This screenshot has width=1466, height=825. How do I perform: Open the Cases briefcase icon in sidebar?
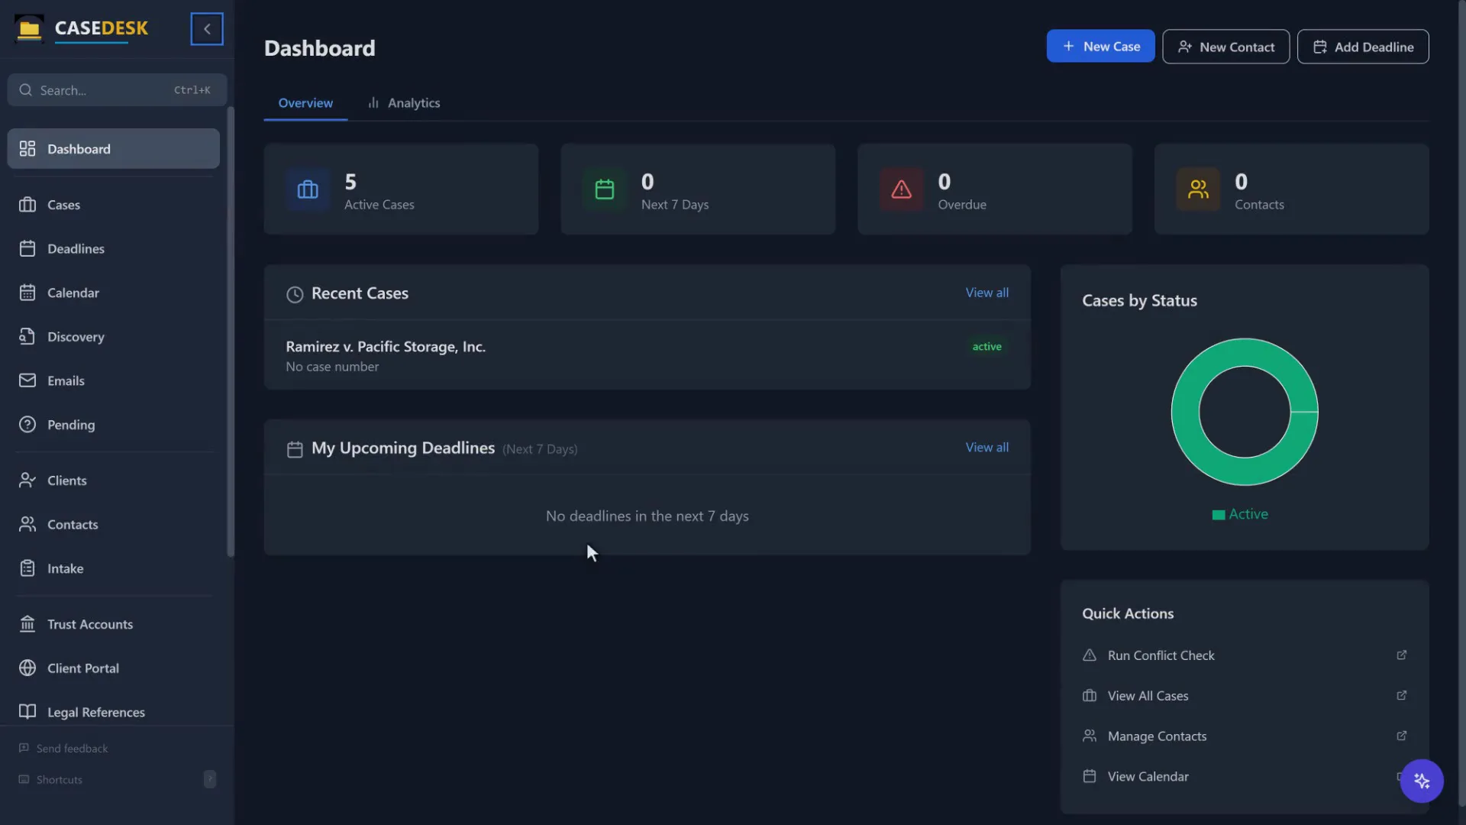click(x=27, y=205)
